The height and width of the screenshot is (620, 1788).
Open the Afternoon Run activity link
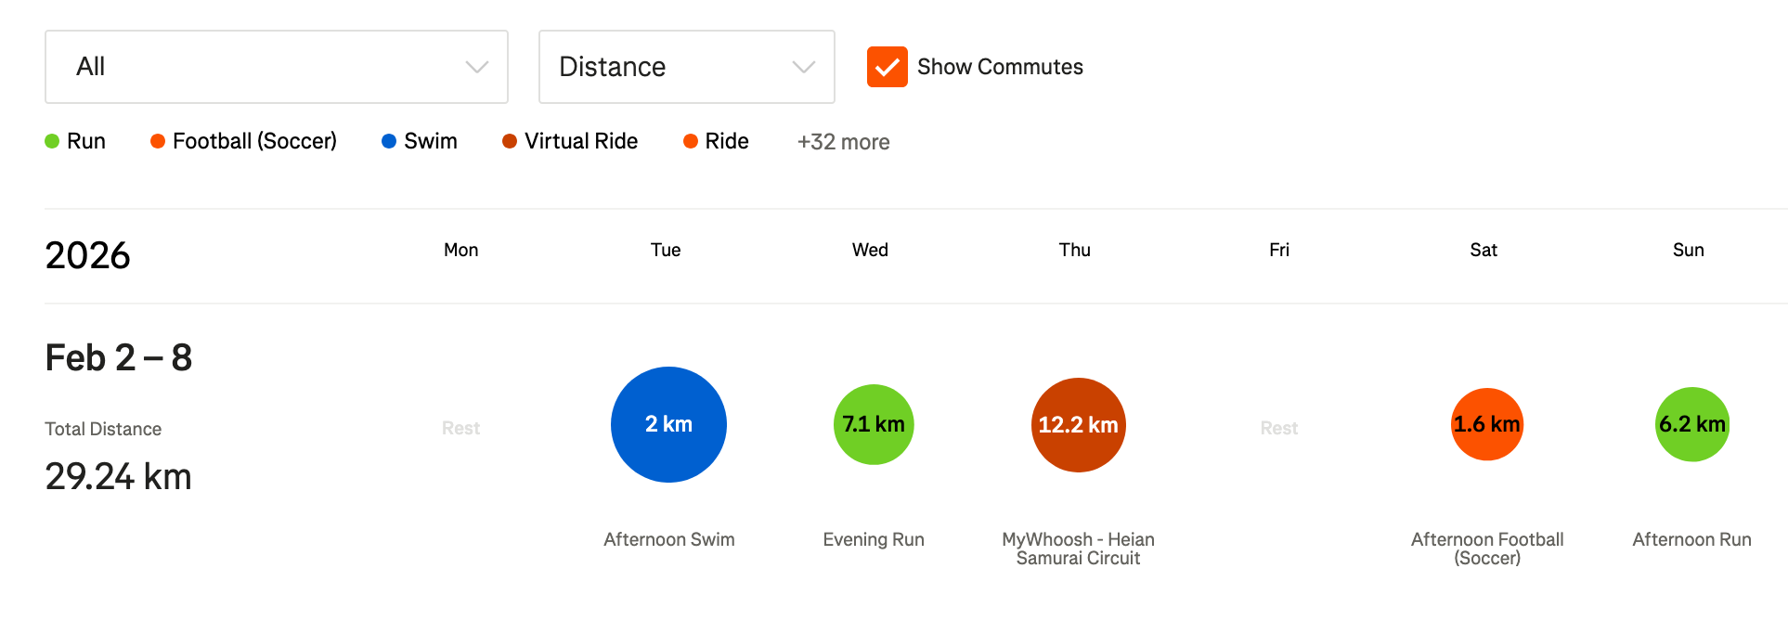(1691, 539)
